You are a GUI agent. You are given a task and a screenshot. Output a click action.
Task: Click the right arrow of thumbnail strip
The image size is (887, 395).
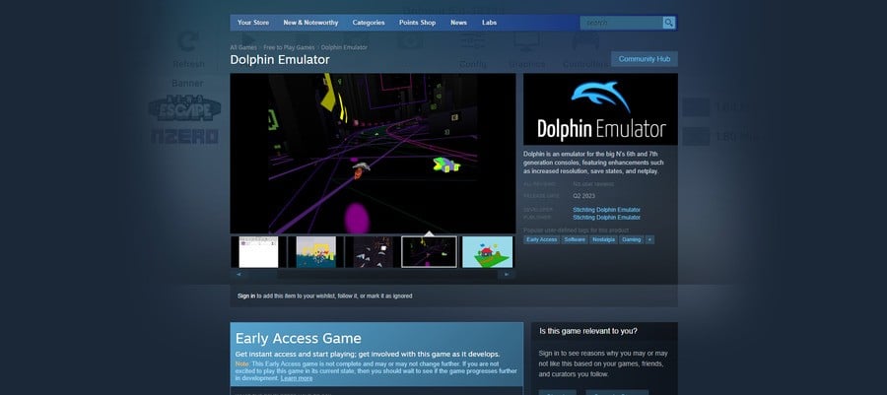507,274
